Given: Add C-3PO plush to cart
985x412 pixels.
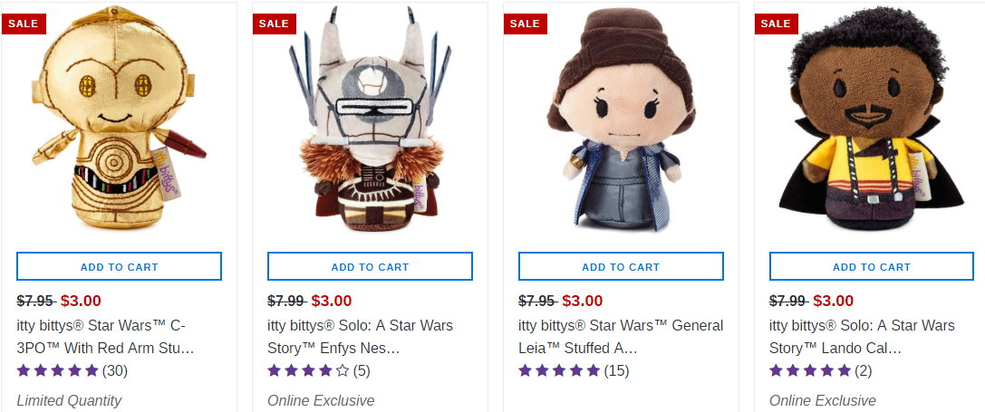Looking at the screenshot, I should coord(119,266).
